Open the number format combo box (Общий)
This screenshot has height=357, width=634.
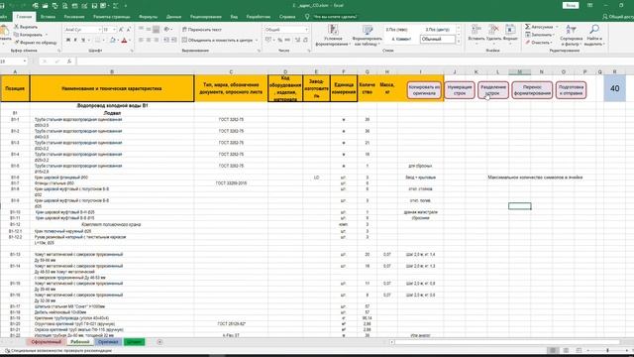286,30
